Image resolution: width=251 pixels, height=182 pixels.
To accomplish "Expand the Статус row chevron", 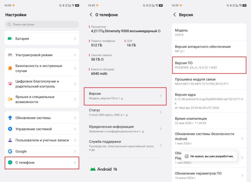I will [x=161, y=112].
